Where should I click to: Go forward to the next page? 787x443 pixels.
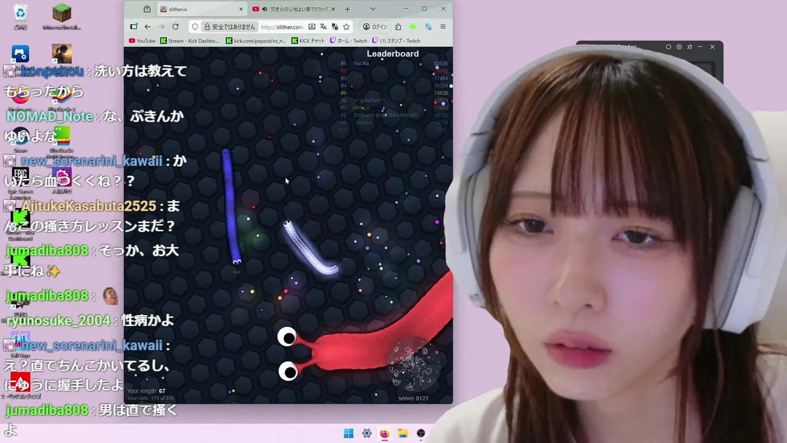pyautogui.click(x=161, y=26)
